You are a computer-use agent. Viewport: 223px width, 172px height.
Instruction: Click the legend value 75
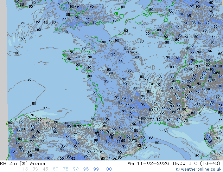click(65, 169)
